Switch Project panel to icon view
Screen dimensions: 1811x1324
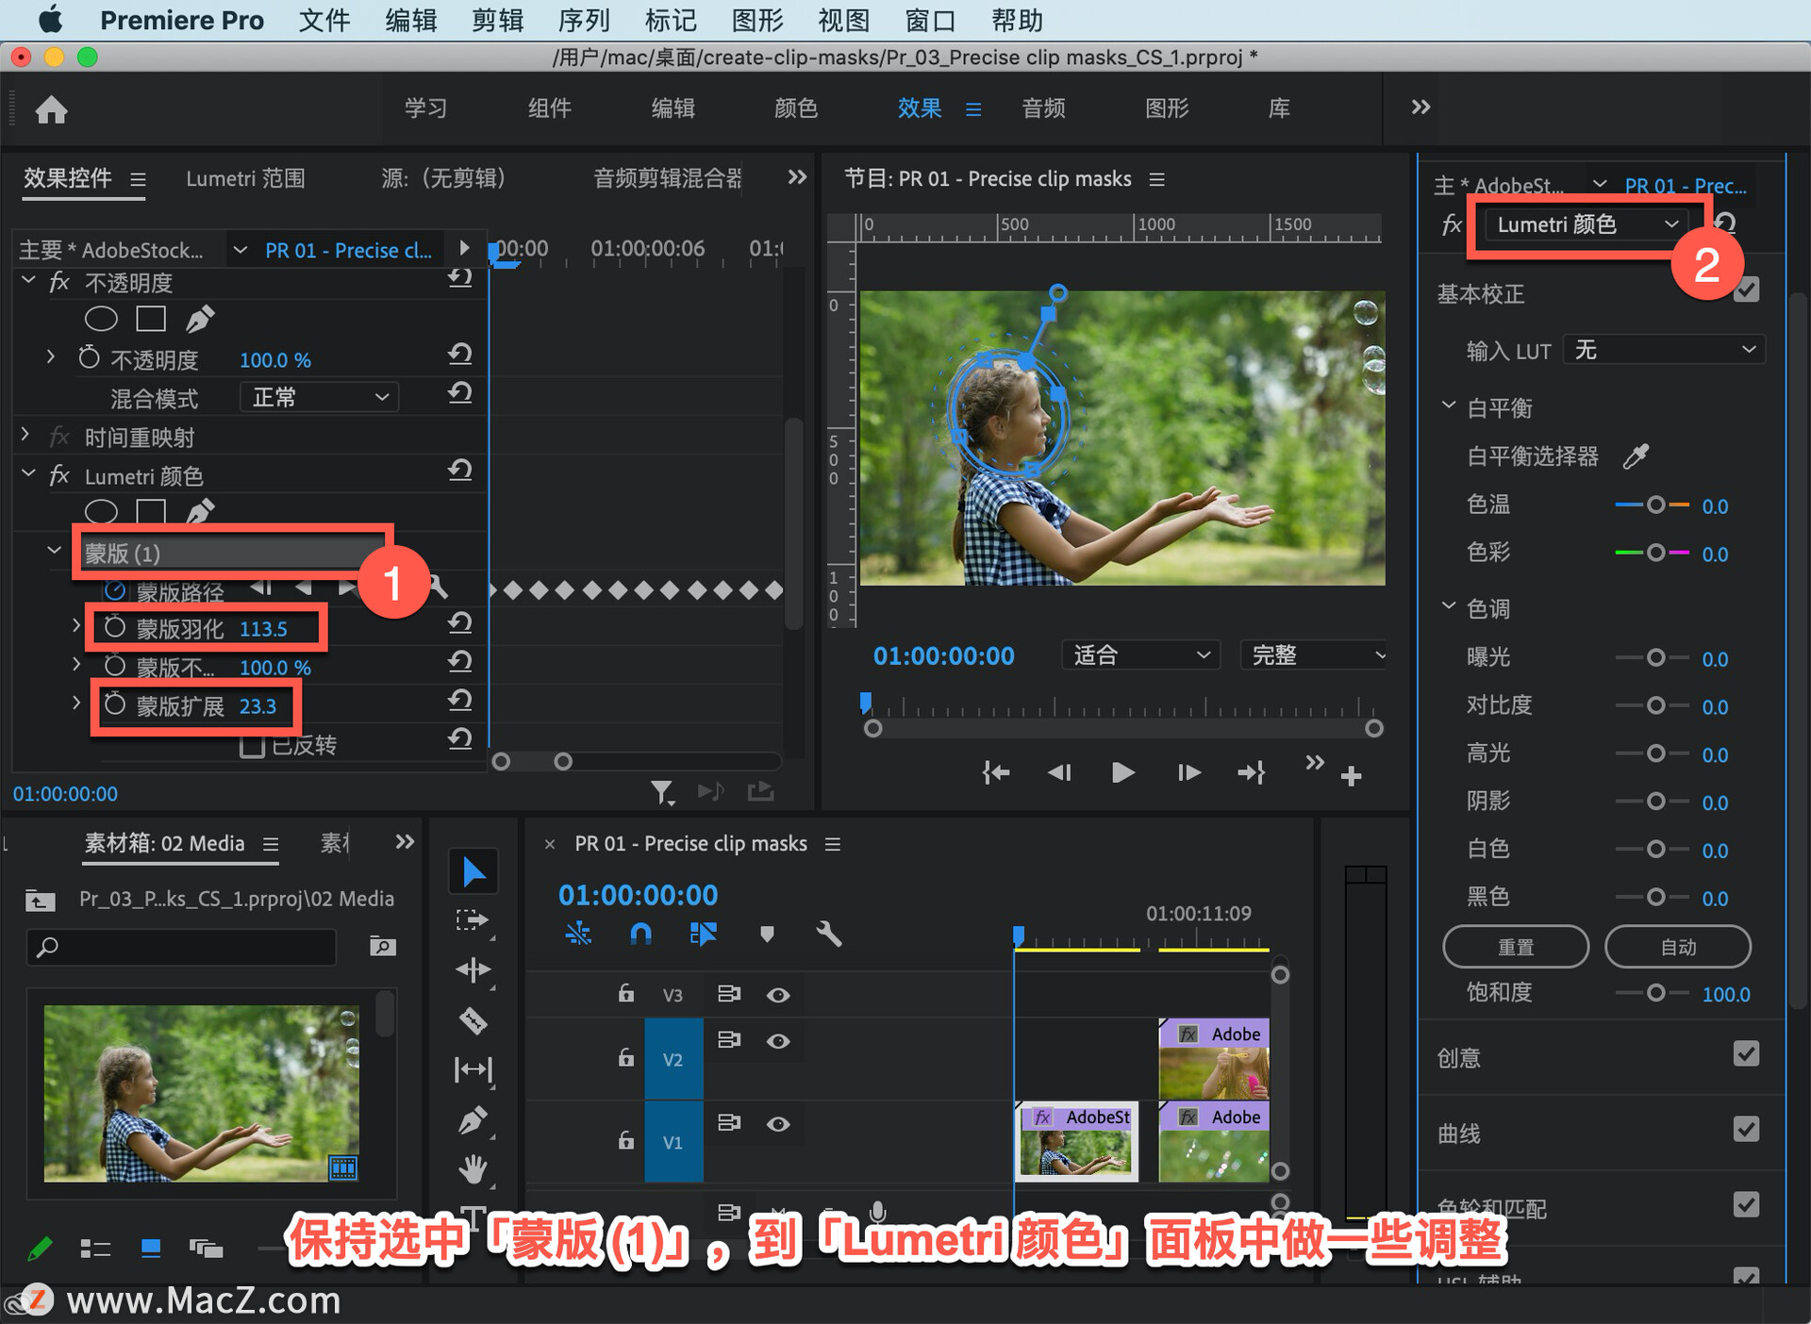tap(150, 1250)
